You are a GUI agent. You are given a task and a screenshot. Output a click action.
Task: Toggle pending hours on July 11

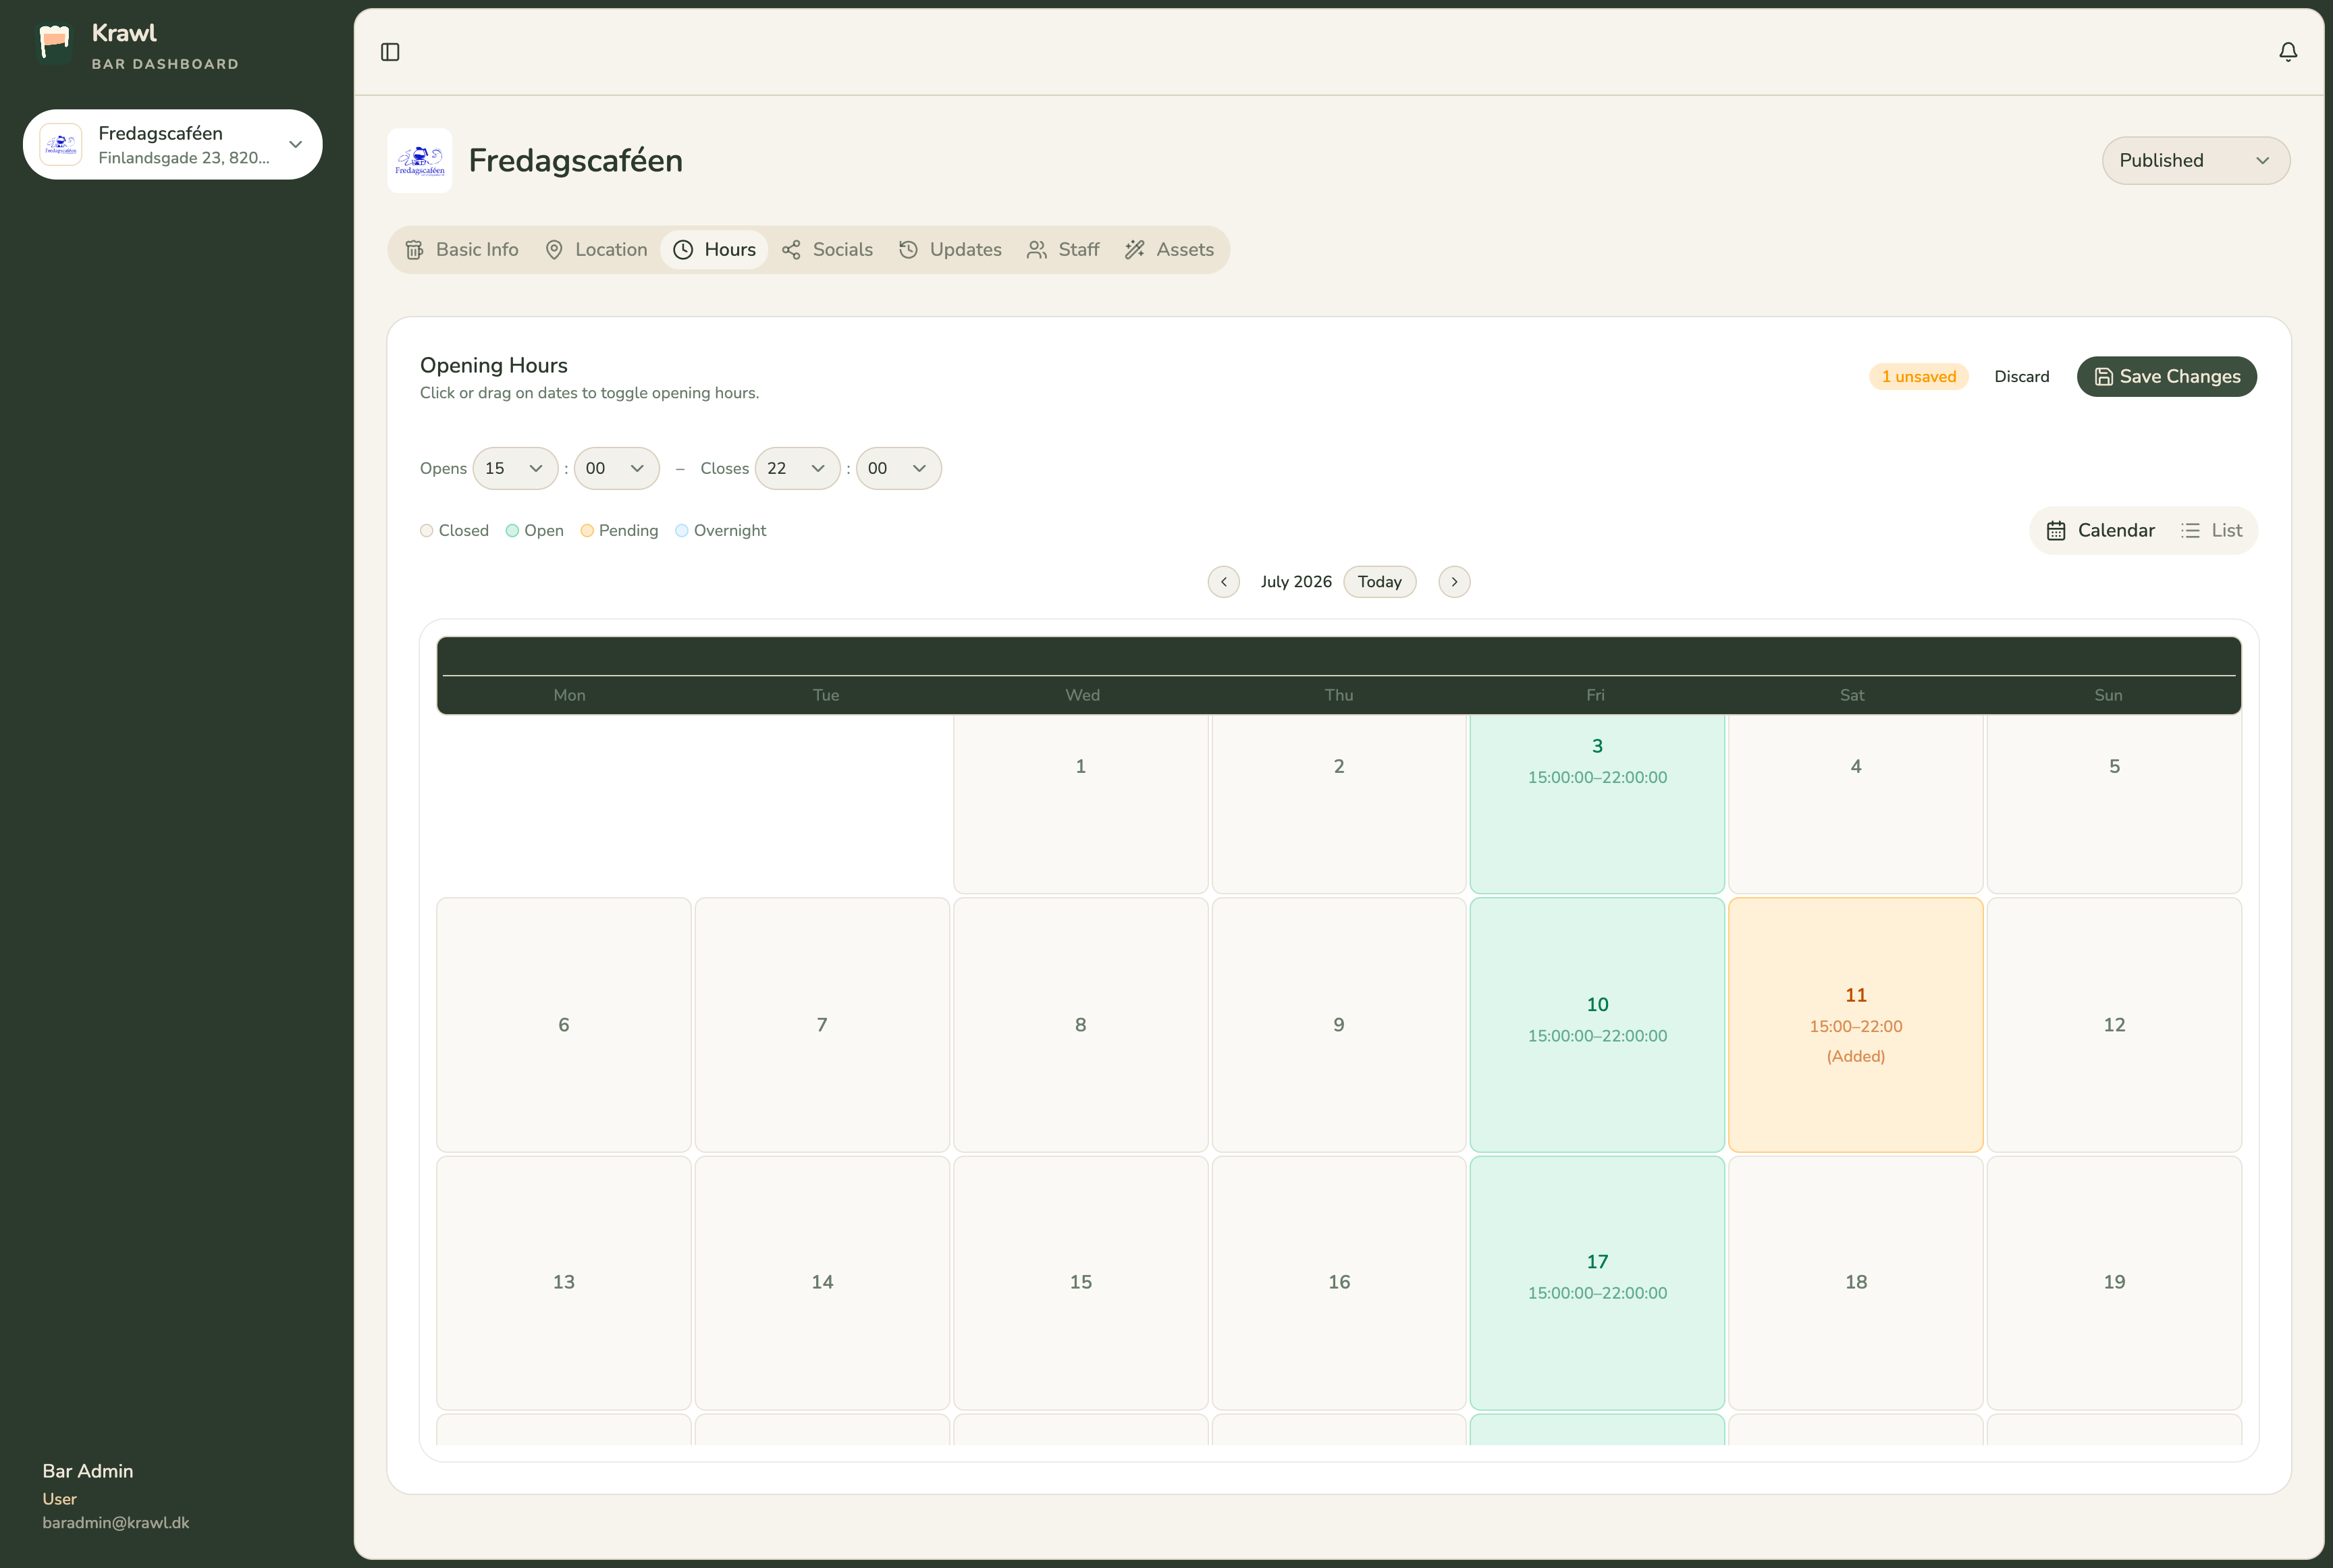coord(1855,1025)
